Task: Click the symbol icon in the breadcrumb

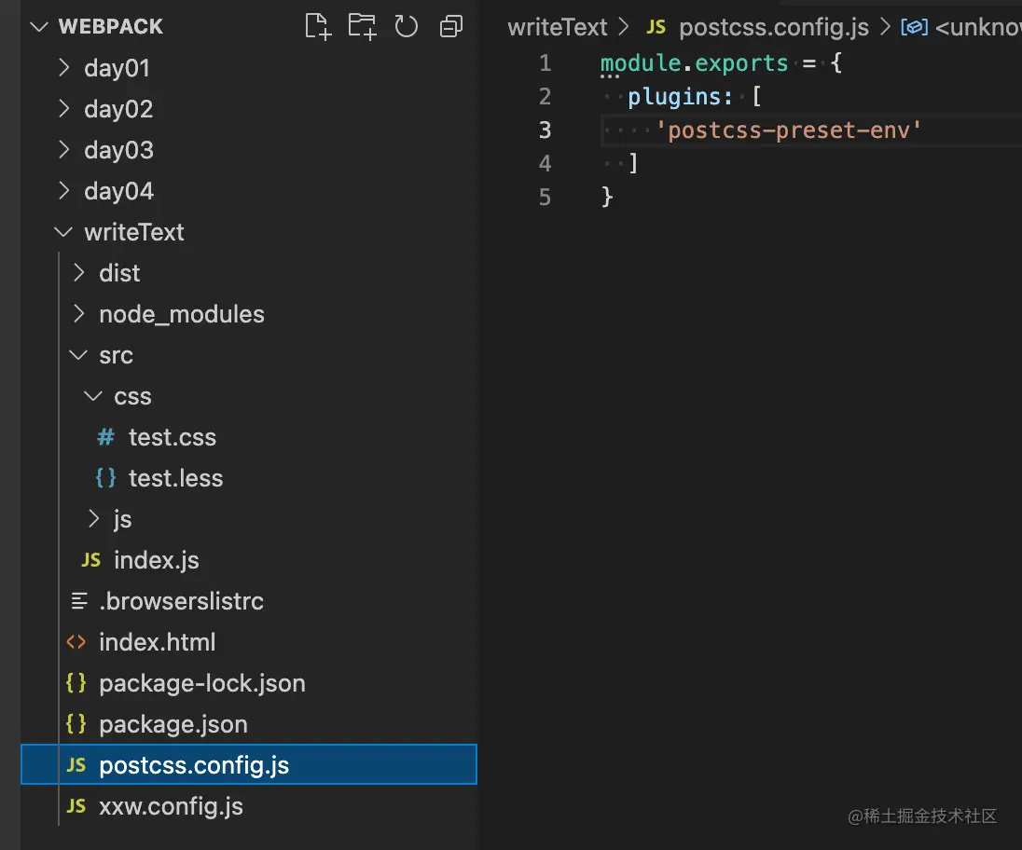Action: [x=915, y=27]
